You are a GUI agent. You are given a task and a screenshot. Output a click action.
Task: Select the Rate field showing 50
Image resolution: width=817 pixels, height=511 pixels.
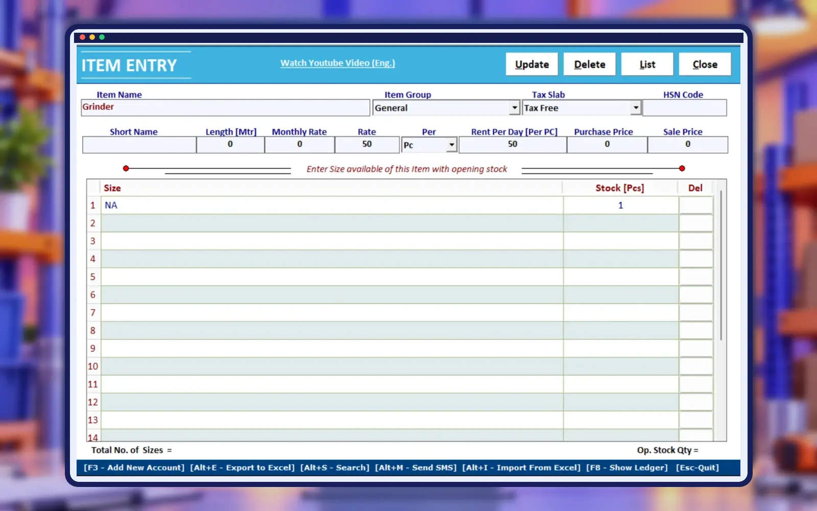tap(367, 145)
